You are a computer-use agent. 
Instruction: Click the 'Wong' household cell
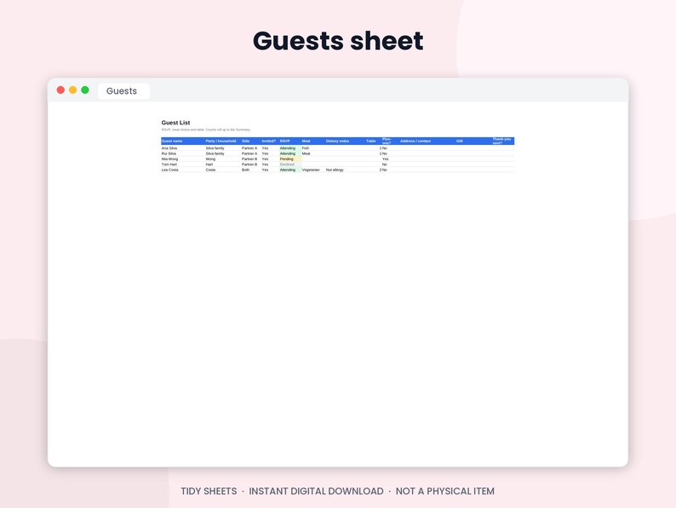(x=210, y=159)
